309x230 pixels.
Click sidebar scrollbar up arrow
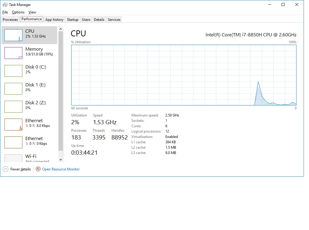pos(61,29)
